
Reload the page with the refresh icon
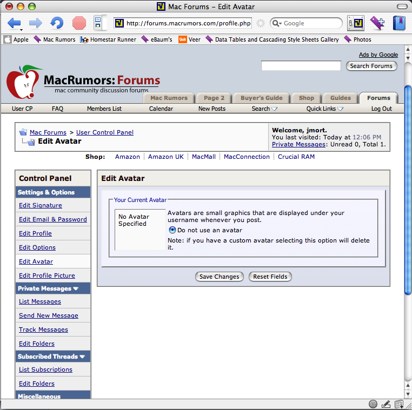[57, 23]
